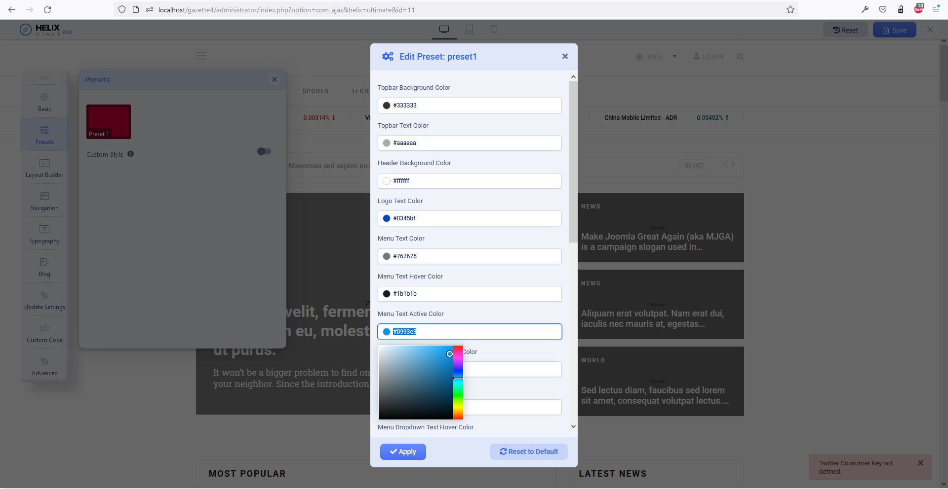Viewport: 948px width, 489px height.
Task: Bookmark this page with the star
Action: pyautogui.click(x=790, y=10)
